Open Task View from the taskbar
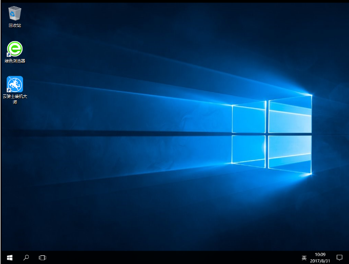 [x=43, y=258]
